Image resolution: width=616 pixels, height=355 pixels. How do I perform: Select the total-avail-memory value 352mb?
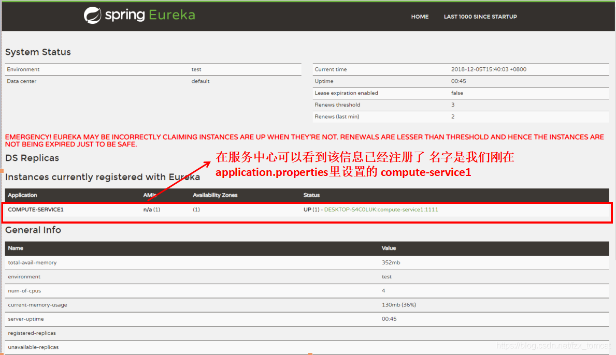click(x=391, y=262)
